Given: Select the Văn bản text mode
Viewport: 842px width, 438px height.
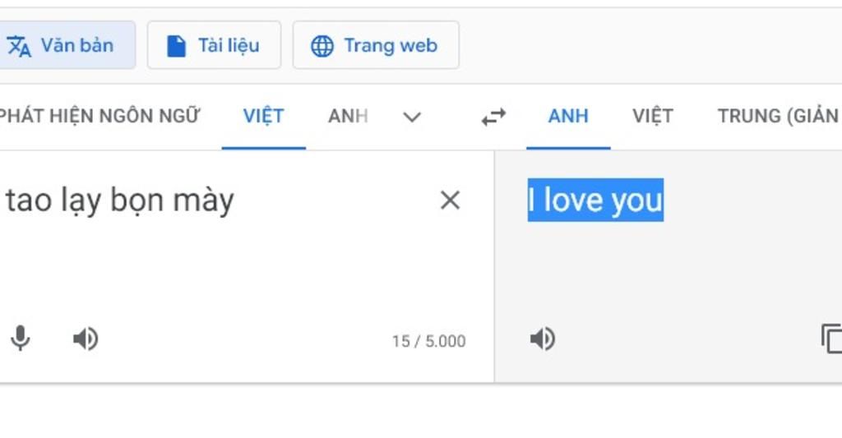Looking at the screenshot, I should (x=66, y=45).
